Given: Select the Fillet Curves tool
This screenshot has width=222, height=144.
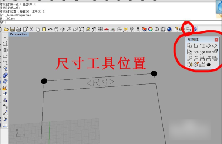Looking at the screenshot, I should [x=5, y=63].
